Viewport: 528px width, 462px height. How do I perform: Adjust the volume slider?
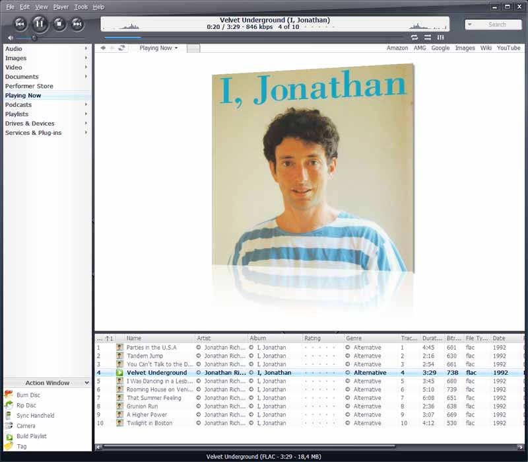coord(50,38)
